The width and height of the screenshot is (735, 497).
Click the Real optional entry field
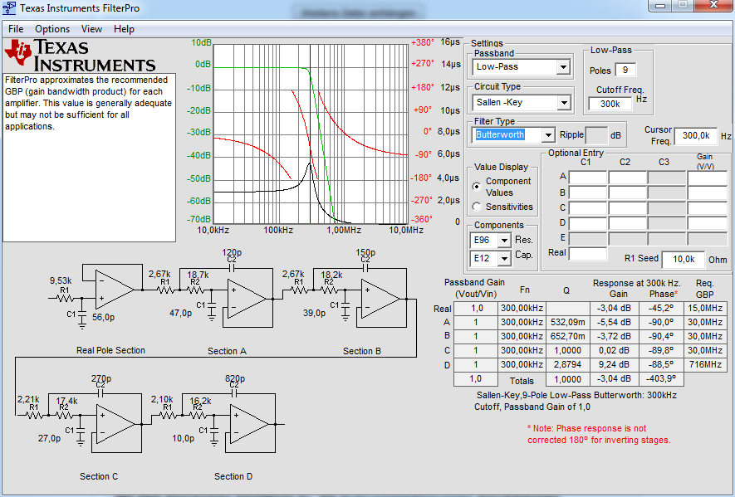pyautogui.click(x=588, y=253)
